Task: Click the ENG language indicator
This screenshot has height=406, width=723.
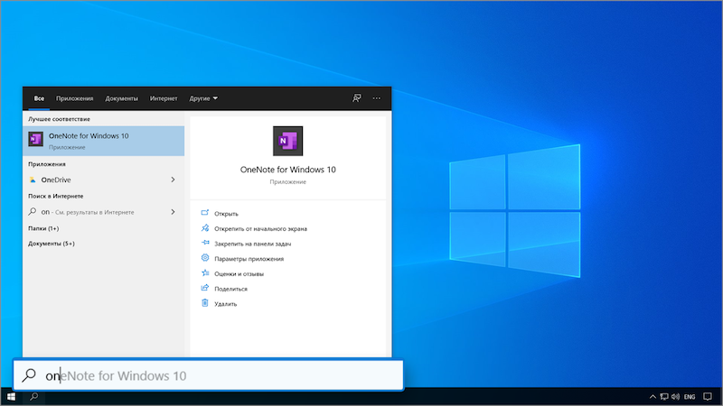Action: pos(690,397)
